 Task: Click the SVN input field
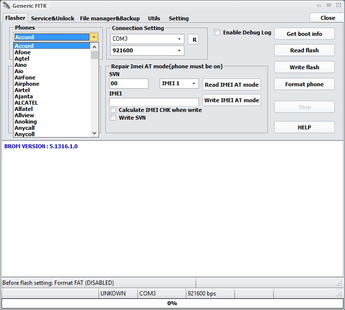129,83
